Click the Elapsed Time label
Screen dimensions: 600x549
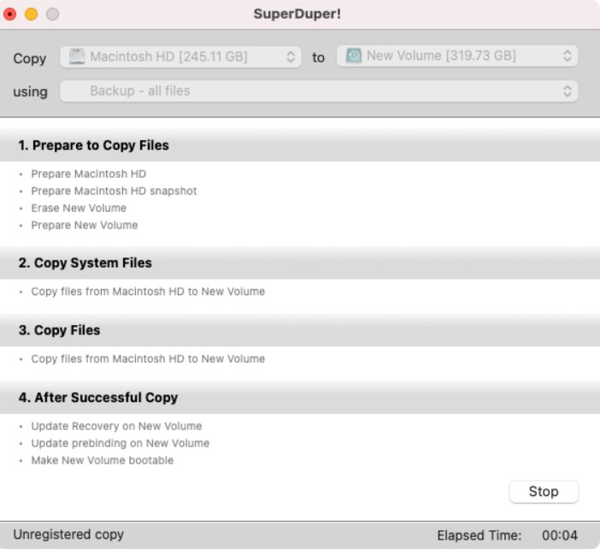(479, 535)
